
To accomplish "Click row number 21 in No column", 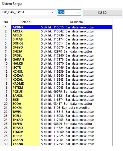I will coord(6,108).
